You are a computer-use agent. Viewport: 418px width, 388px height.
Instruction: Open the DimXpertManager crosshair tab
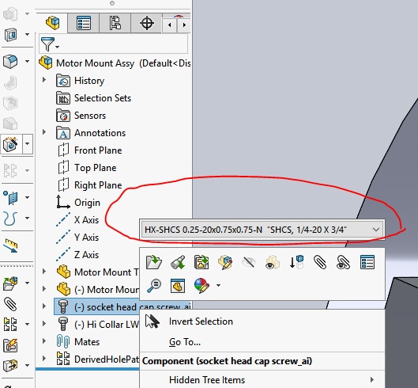coord(147,23)
